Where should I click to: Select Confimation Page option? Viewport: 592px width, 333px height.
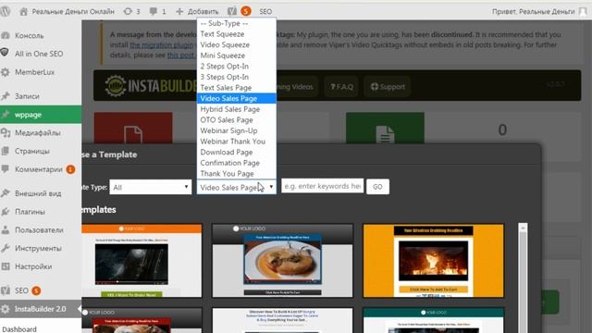(237, 163)
